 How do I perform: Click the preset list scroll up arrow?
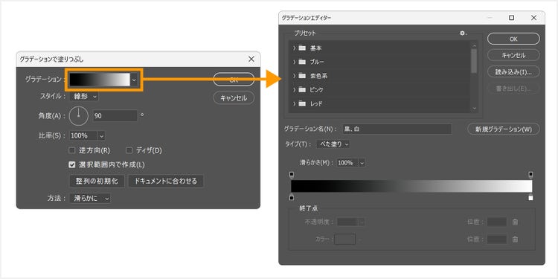point(474,45)
